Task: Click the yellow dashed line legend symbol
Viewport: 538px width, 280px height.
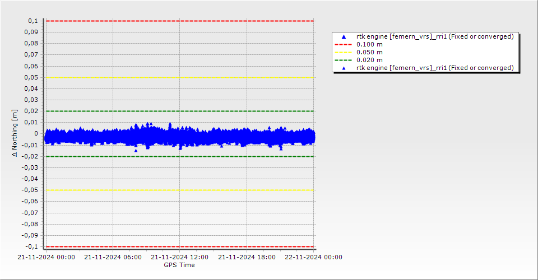Action: (x=344, y=52)
